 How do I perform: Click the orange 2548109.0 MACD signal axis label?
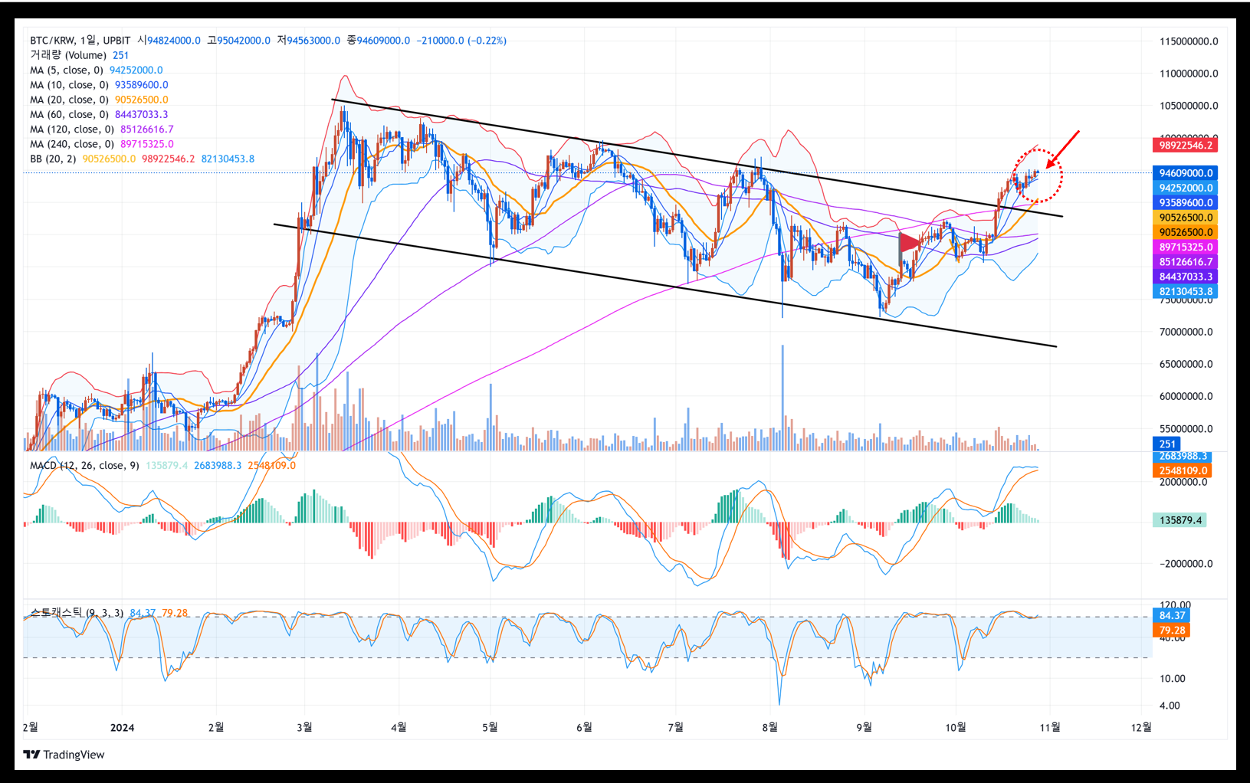pos(1183,470)
